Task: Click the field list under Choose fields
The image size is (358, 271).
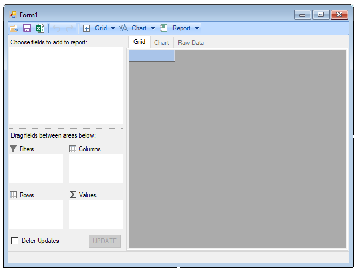Action: [x=66, y=86]
